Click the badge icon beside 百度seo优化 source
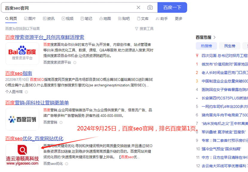The width and height of the screenshot is (248, 172). coord(67,164)
